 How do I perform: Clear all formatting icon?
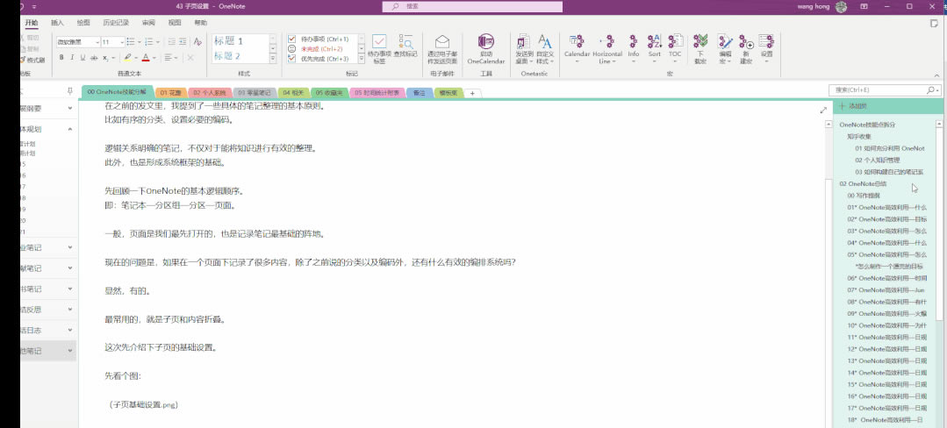197,41
